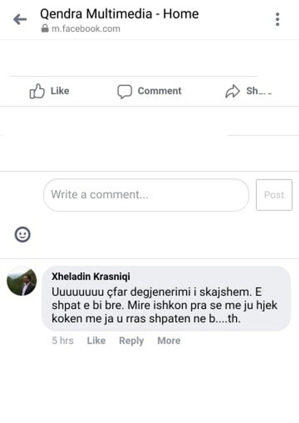
Task: Like Xheladin Krasniqi's comment
Action: pos(96,340)
